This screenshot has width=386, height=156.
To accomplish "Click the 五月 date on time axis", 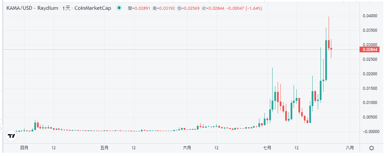I will (105, 148).
